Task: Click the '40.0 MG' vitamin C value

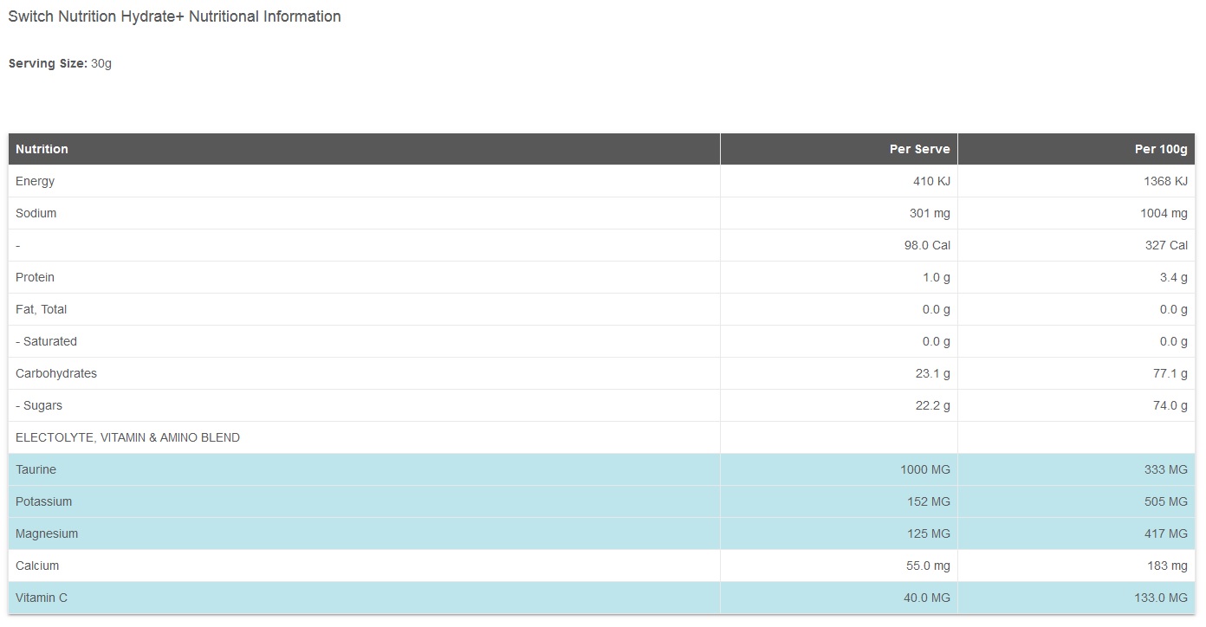Action: tap(925, 598)
